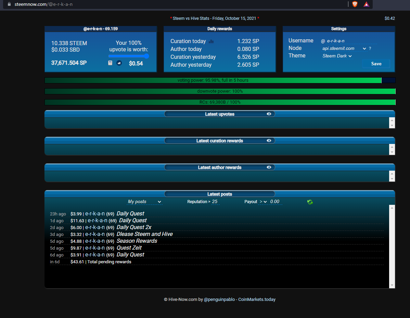Open post Dlease Steem and Hive
The width and height of the screenshot is (410, 318).
pyautogui.click(x=145, y=234)
